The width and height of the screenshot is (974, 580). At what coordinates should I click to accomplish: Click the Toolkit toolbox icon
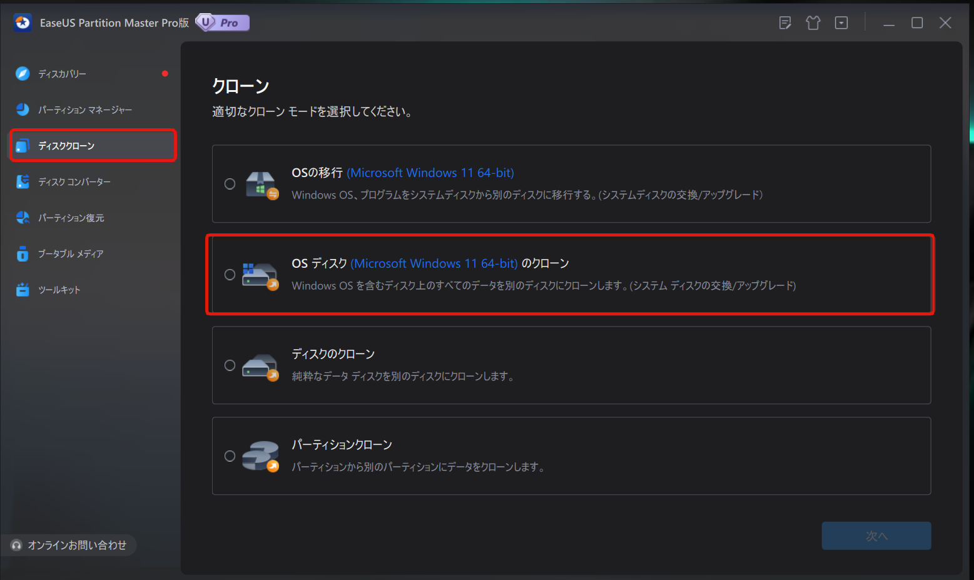[x=23, y=290]
